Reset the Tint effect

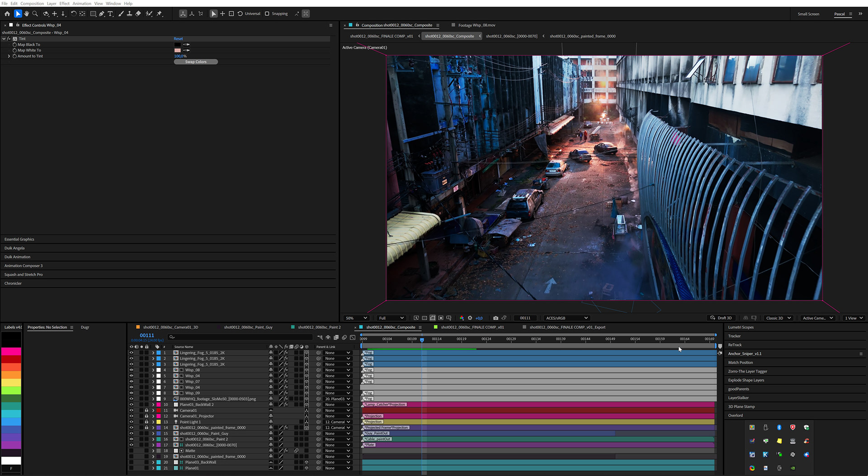pyautogui.click(x=178, y=39)
